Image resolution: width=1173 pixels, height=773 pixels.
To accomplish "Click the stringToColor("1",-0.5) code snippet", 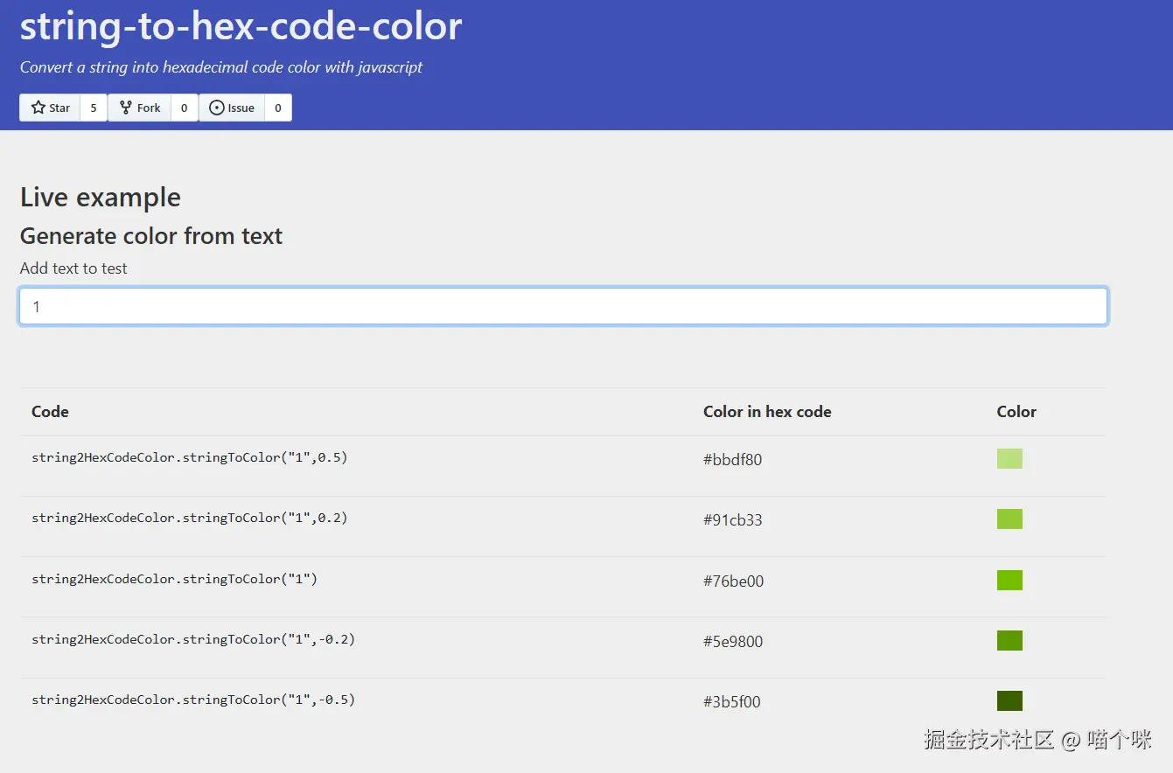I will pyautogui.click(x=193, y=700).
